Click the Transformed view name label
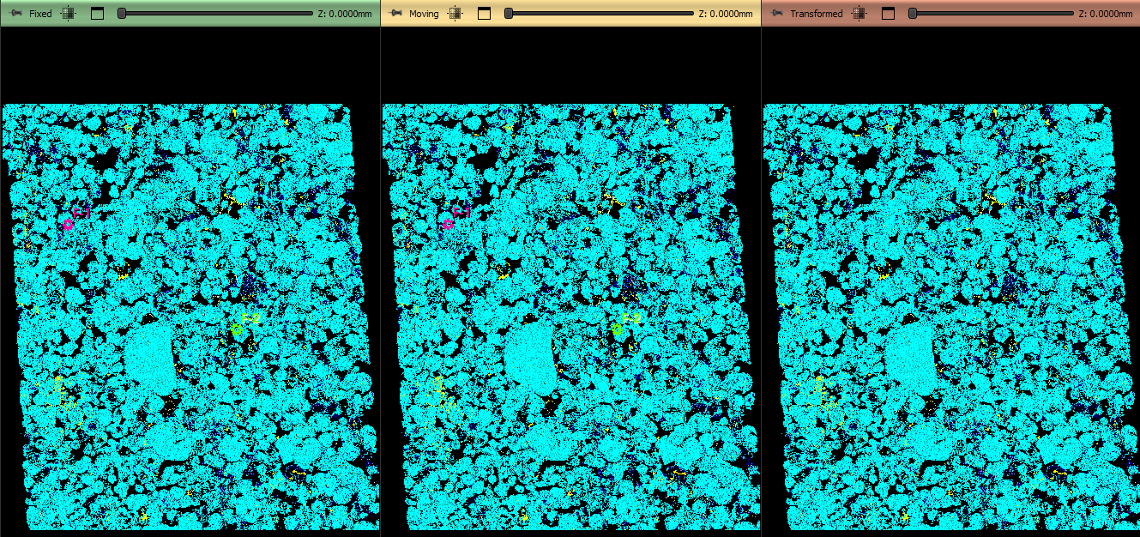The width and height of the screenshot is (1140, 537). tap(816, 14)
